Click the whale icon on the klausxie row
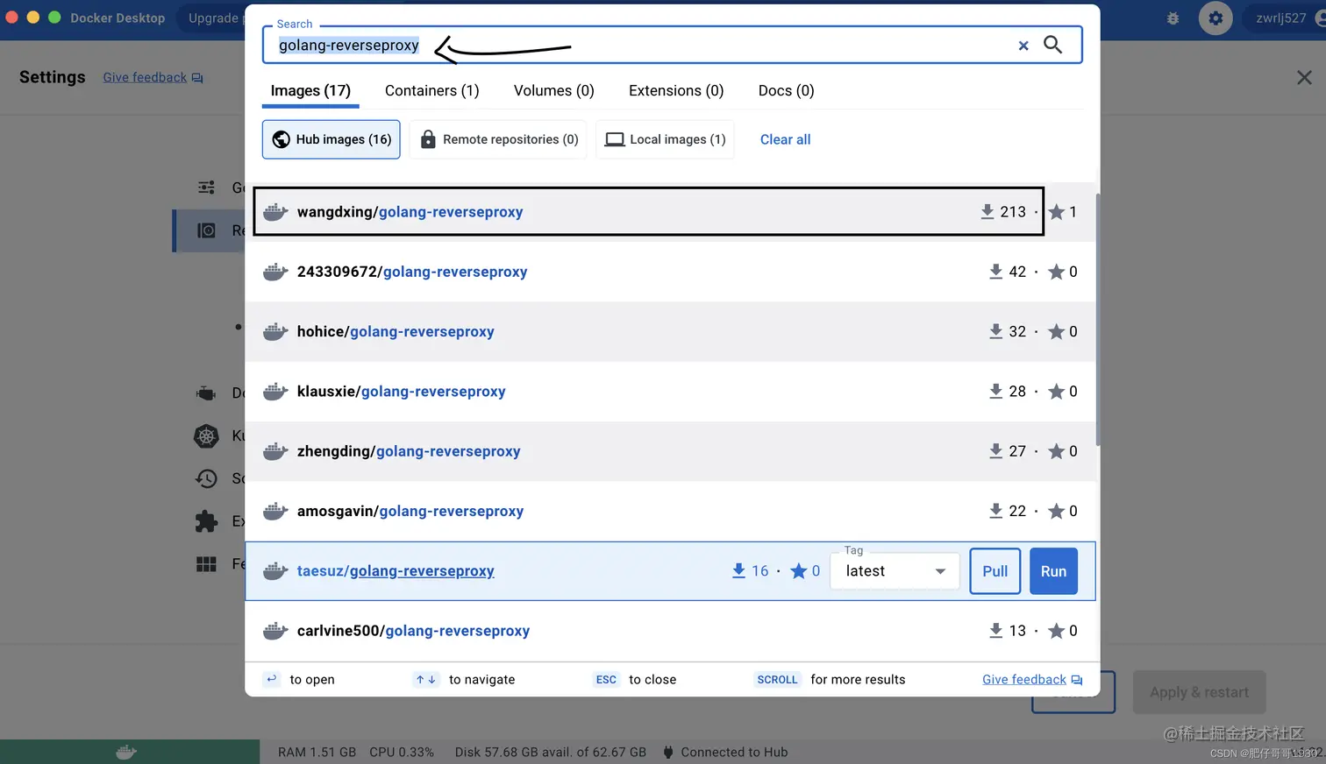This screenshot has height=764, width=1326. point(275,392)
